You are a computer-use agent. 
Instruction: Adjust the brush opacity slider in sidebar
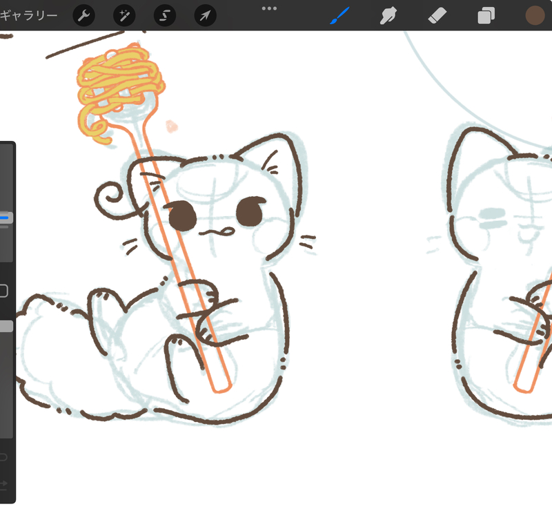click(6, 326)
